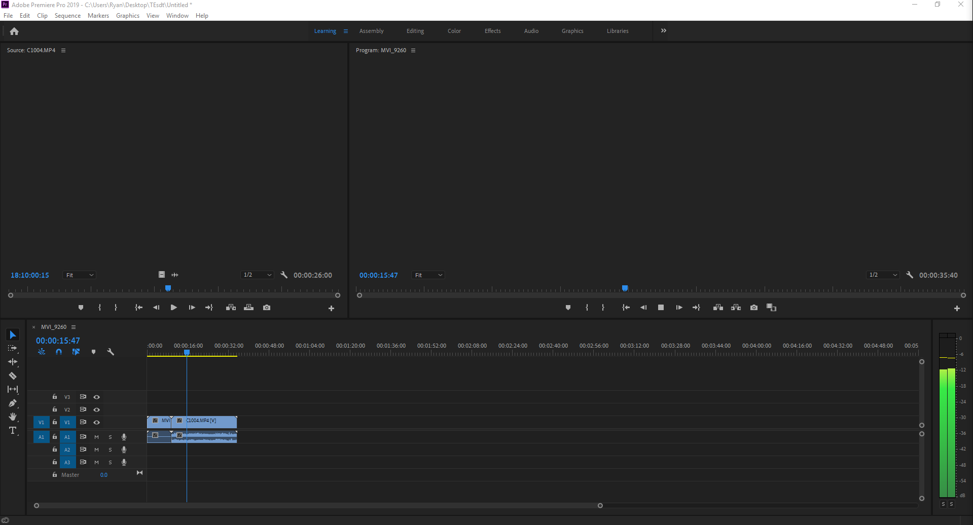Click Lift button in Program monitor
The width and height of the screenshot is (973, 525).
click(718, 308)
